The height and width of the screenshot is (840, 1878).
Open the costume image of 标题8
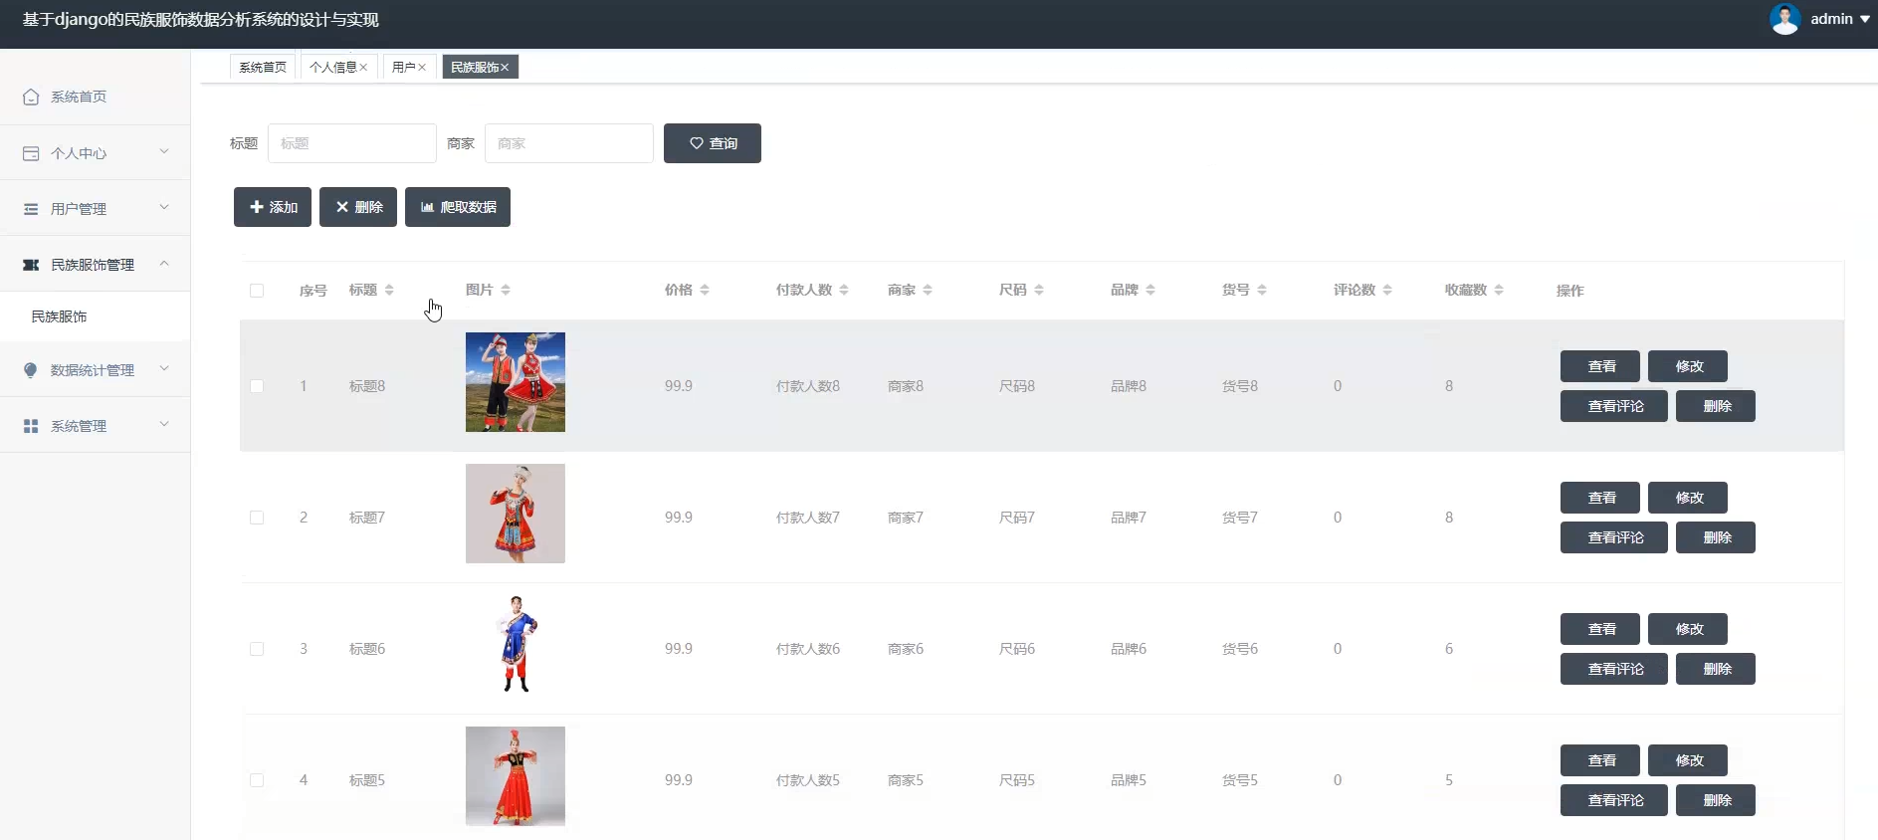point(516,382)
